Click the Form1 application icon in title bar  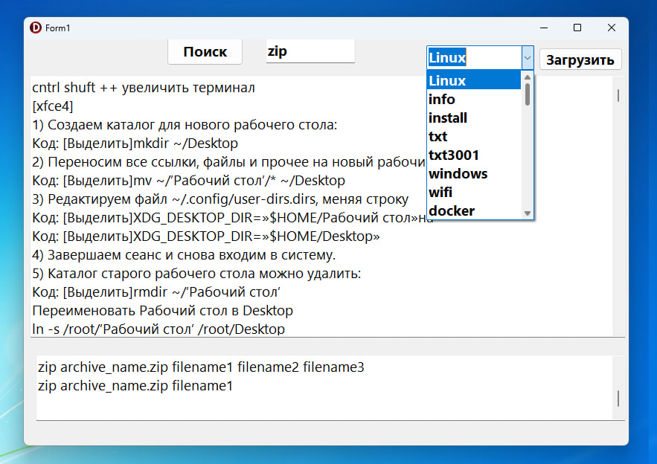tap(36, 28)
